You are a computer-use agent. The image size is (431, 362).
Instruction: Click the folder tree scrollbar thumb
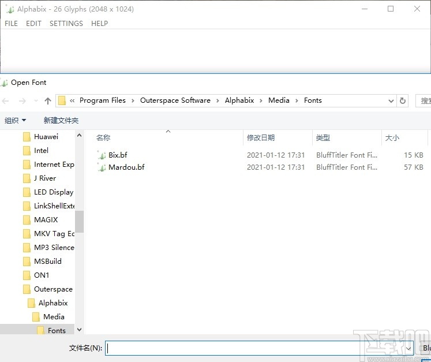79,222
